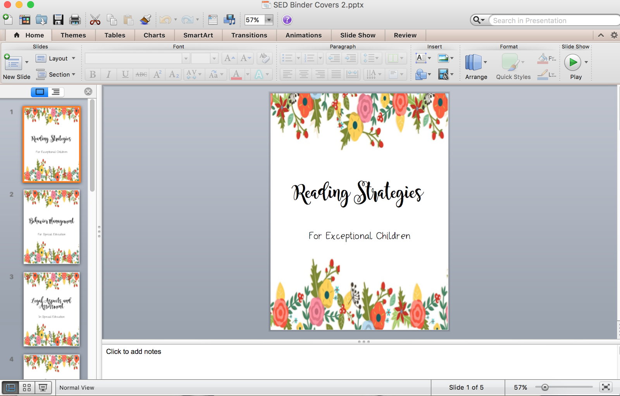
Task: Open the SmartArt tab
Action: 198,35
